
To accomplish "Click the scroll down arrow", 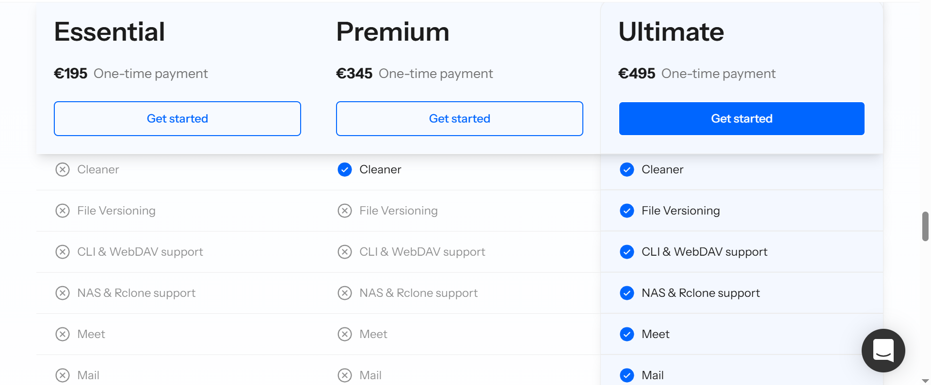I will click(925, 381).
